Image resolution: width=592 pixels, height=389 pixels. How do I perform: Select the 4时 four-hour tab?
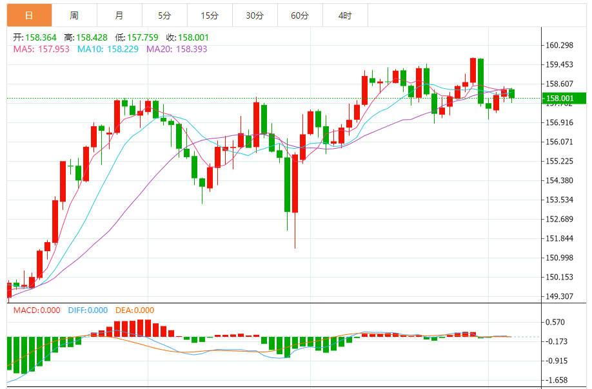point(345,15)
